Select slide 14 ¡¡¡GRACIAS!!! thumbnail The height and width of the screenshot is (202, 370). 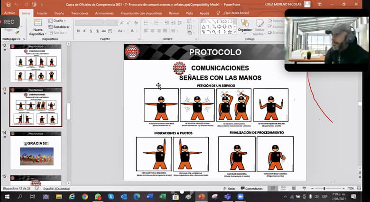pyautogui.click(x=36, y=151)
